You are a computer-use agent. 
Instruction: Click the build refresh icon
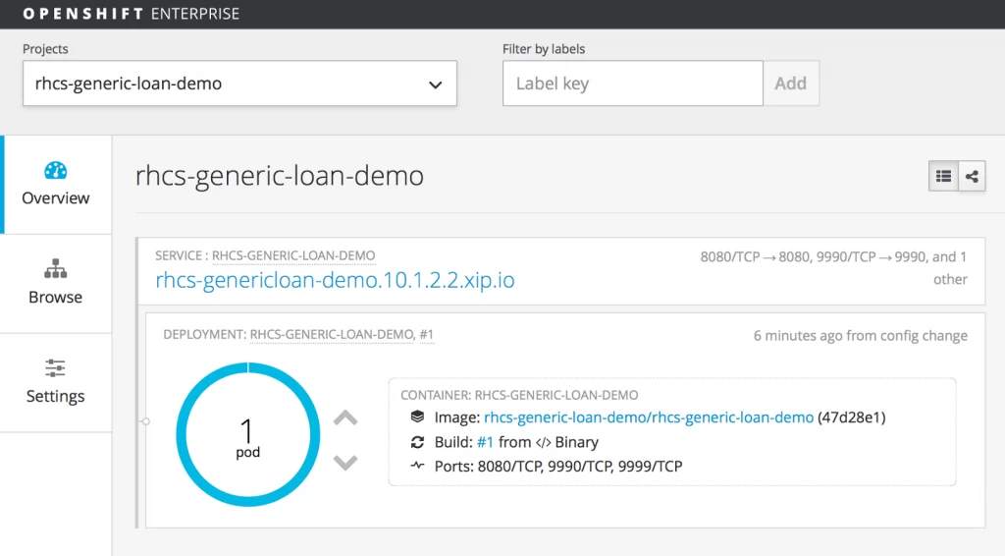(417, 442)
